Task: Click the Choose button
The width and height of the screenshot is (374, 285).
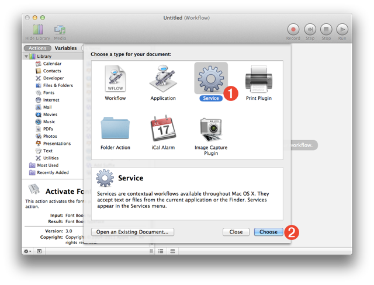Action: click(268, 232)
